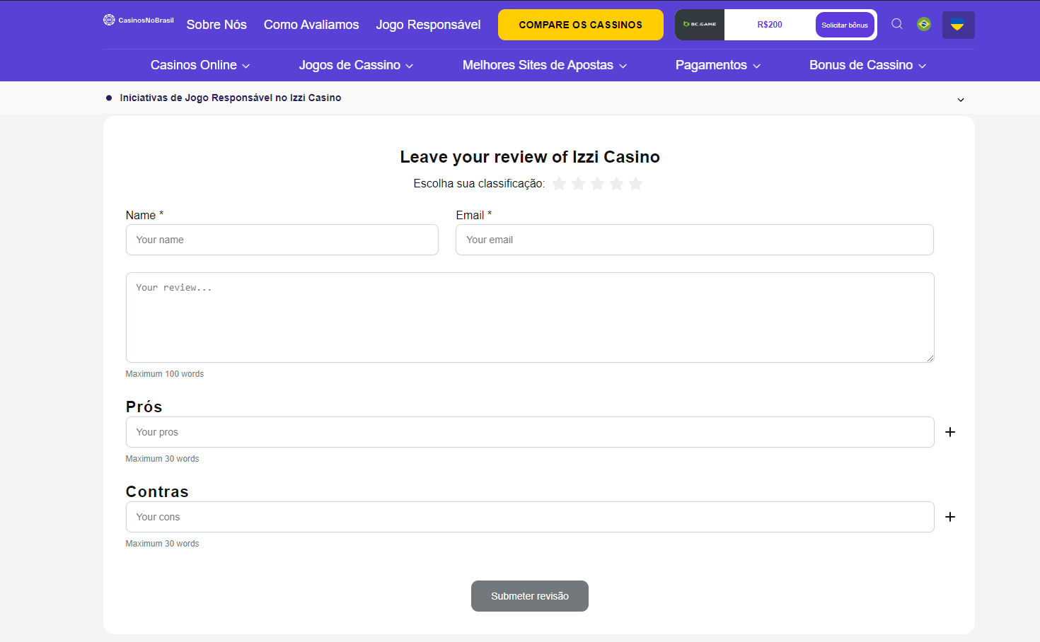Click the BC.Game logo in bonus banner
The height and width of the screenshot is (642, 1040).
click(700, 25)
